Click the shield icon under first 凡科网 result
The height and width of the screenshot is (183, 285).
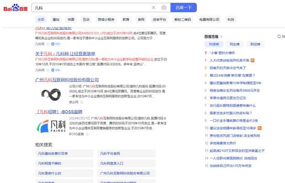point(53,44)
